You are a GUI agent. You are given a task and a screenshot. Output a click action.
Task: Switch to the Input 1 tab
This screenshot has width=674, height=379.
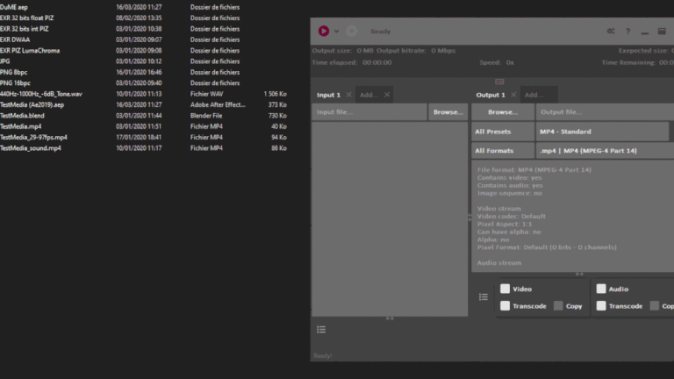pos(327,95)
